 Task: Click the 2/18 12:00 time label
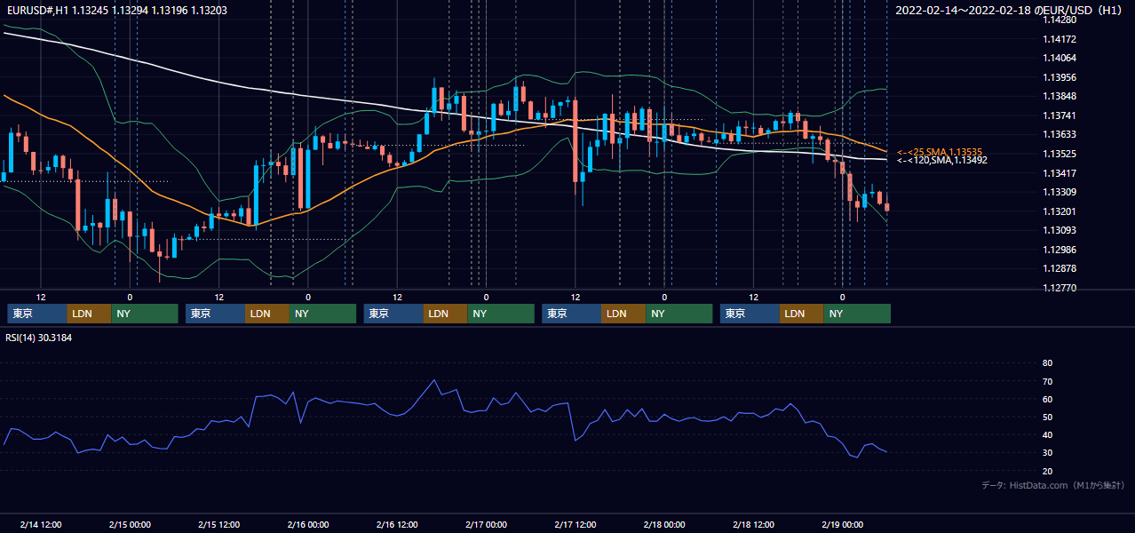coord(754,524)
